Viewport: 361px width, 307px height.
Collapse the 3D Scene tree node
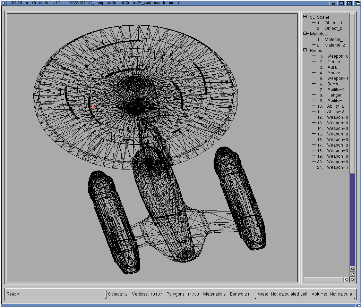coord(306,17)
